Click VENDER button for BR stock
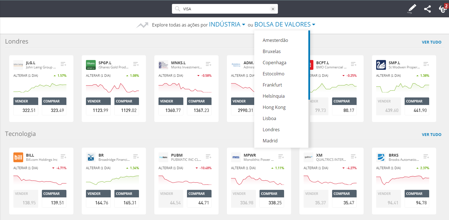449x220 pixels. coord(98,194)
